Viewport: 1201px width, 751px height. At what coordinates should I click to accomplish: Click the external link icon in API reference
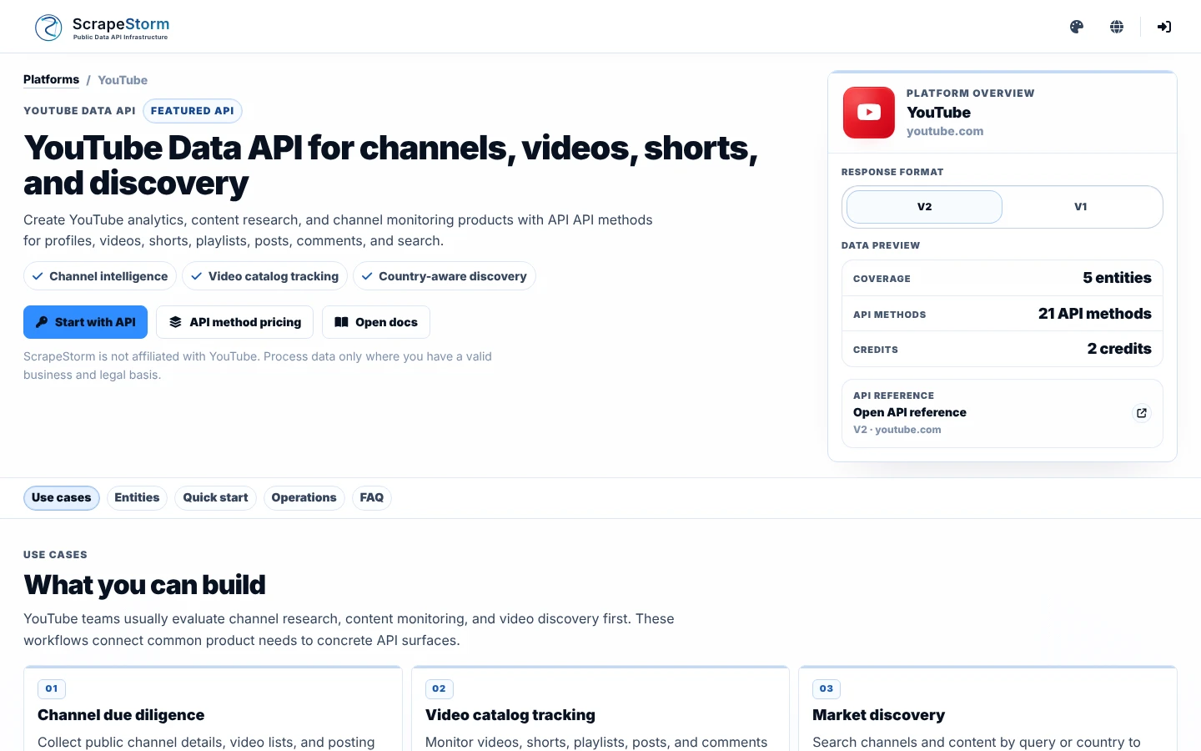tap(1142, 413)
